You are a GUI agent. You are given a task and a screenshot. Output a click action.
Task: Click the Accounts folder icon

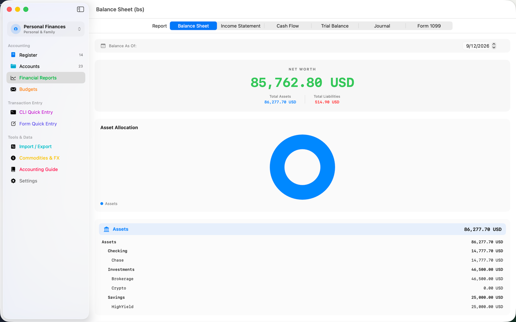[13, 66]
